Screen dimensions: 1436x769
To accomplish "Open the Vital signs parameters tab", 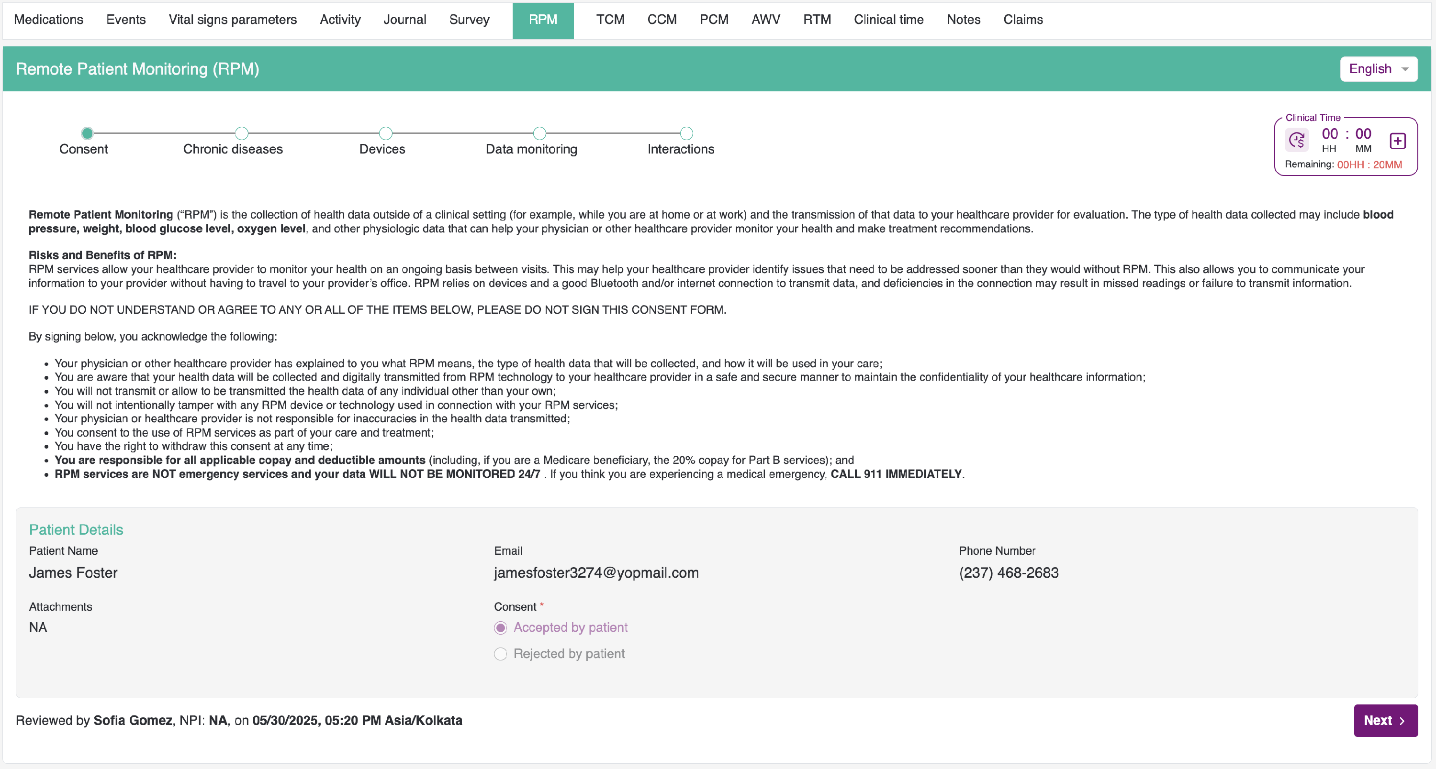I will click(x=233, y=20).
